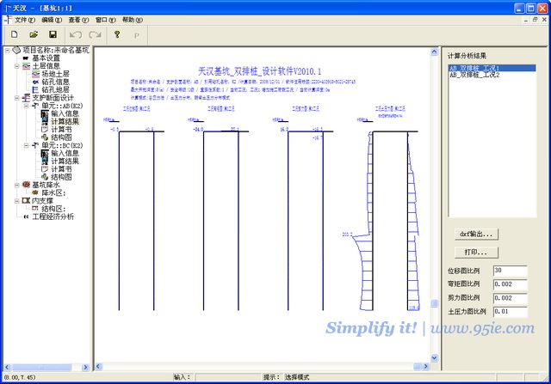Screen dimensions: 551x384
Task: Click the Open folder toolbar icon
Action: click(34, 34)
